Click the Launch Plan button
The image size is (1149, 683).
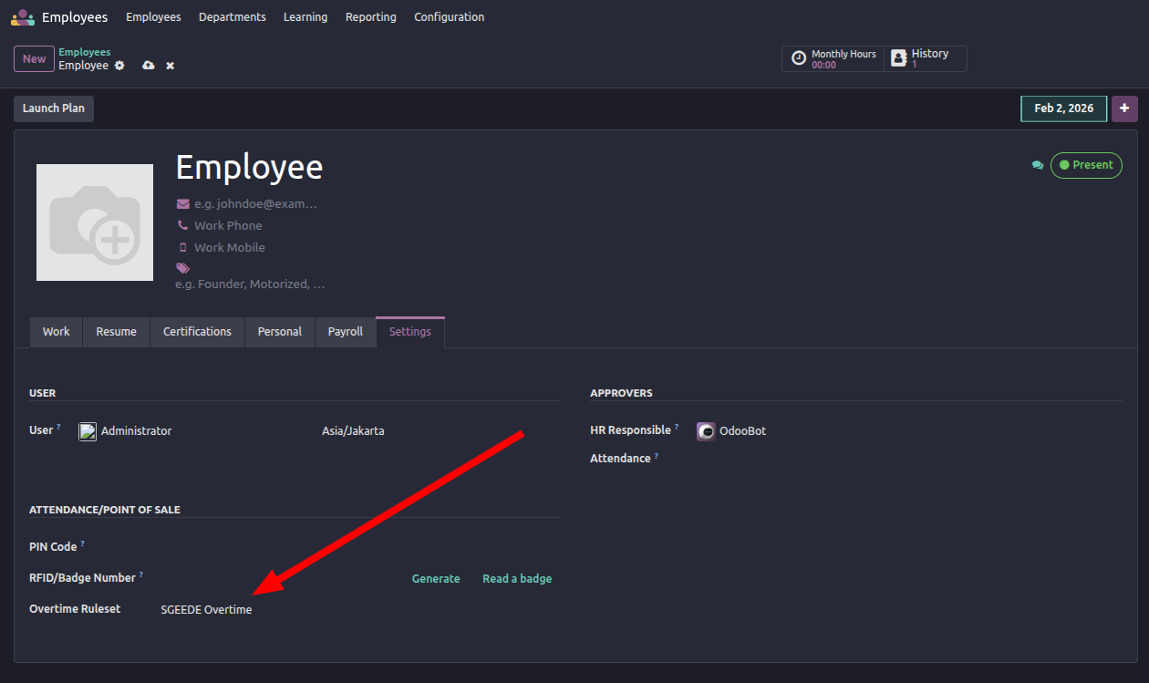pyautogui.click(x=54, y=109)
